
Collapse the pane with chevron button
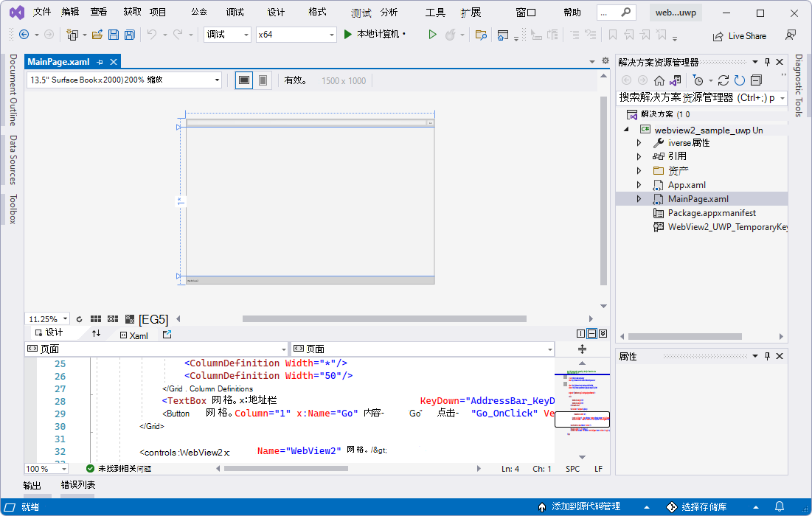point(603,334)
